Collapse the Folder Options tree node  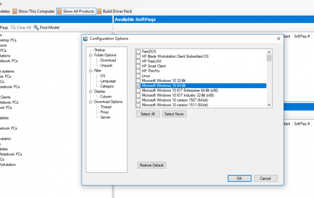coord(91,55)
